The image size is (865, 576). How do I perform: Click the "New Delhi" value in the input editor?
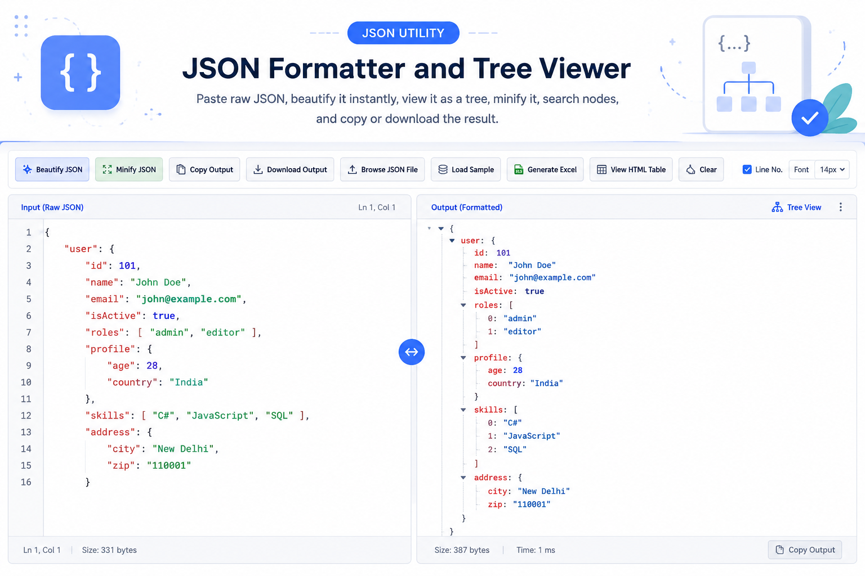coord(183,449)
